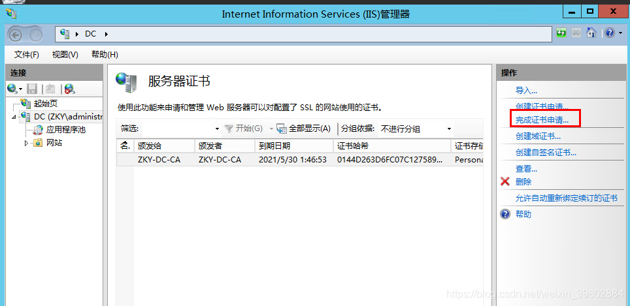
Task: Click 允许自动重新绑定续订的证书 action
Action: (567, 198)
